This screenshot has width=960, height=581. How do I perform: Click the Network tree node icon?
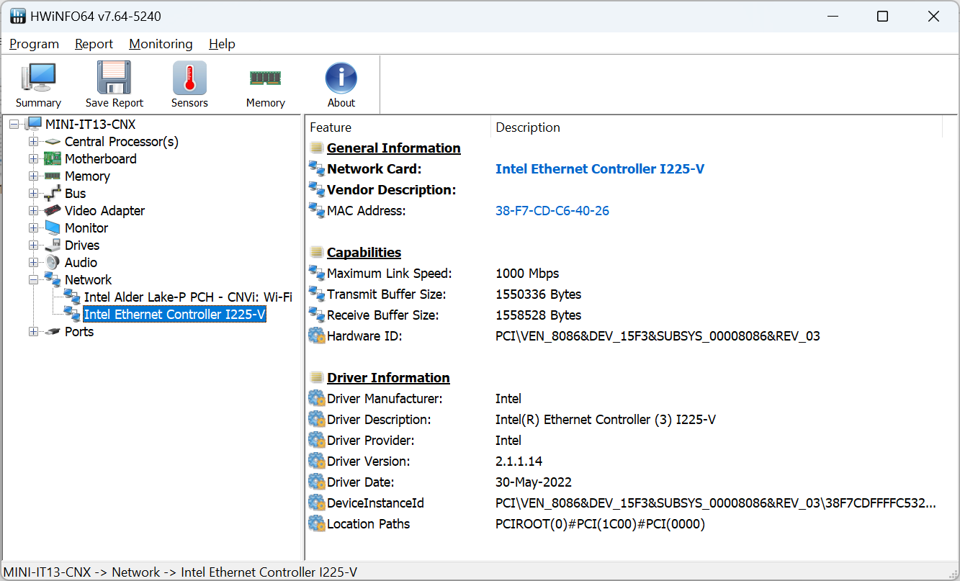[x=53, y=279]
